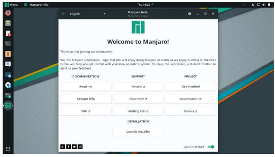Click the DOCUMENTATION section heading
This screenshot has width=275, height=157.
pyautogui.click(x=86, y=77)
